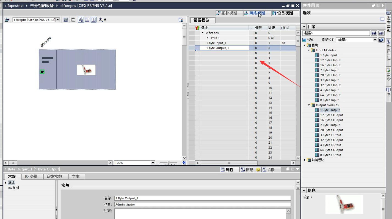Click the catalog profile settings wrench icon

381,40
